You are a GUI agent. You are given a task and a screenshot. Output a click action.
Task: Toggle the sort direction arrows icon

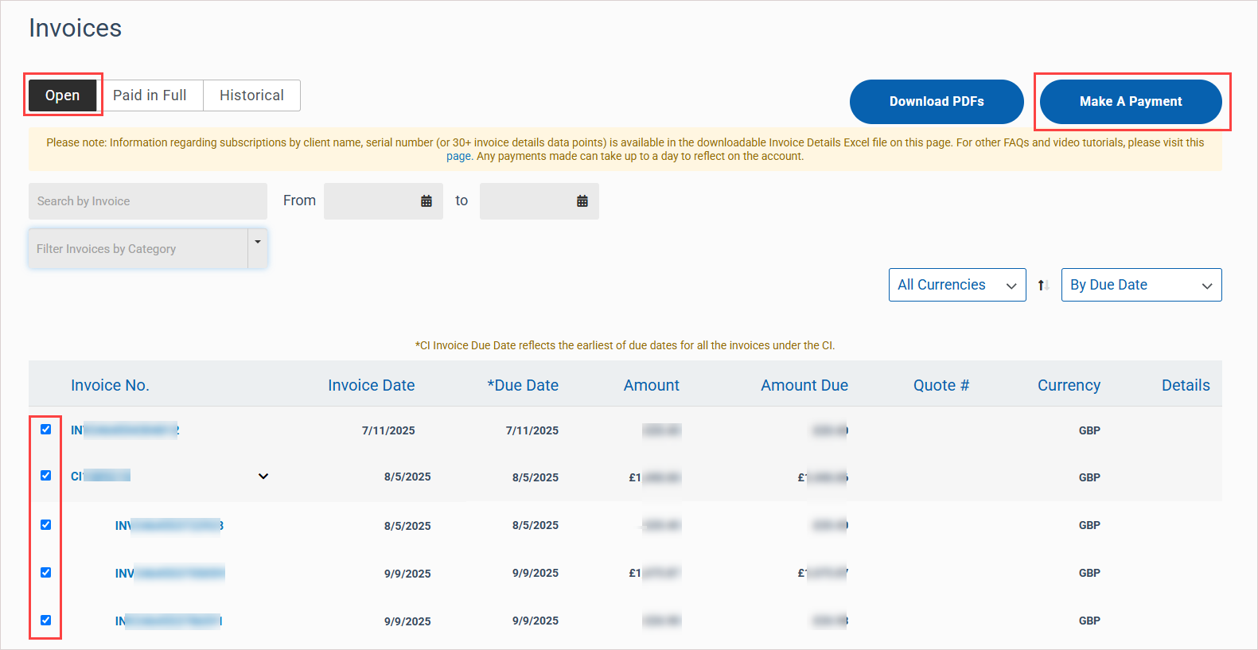[x=1043, y=285]
